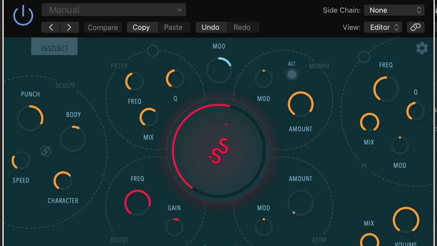Click the Side Chain: label

coord(342,10)
